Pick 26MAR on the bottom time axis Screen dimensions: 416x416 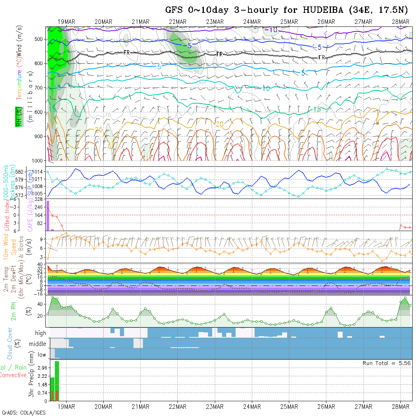click(326, 407)
